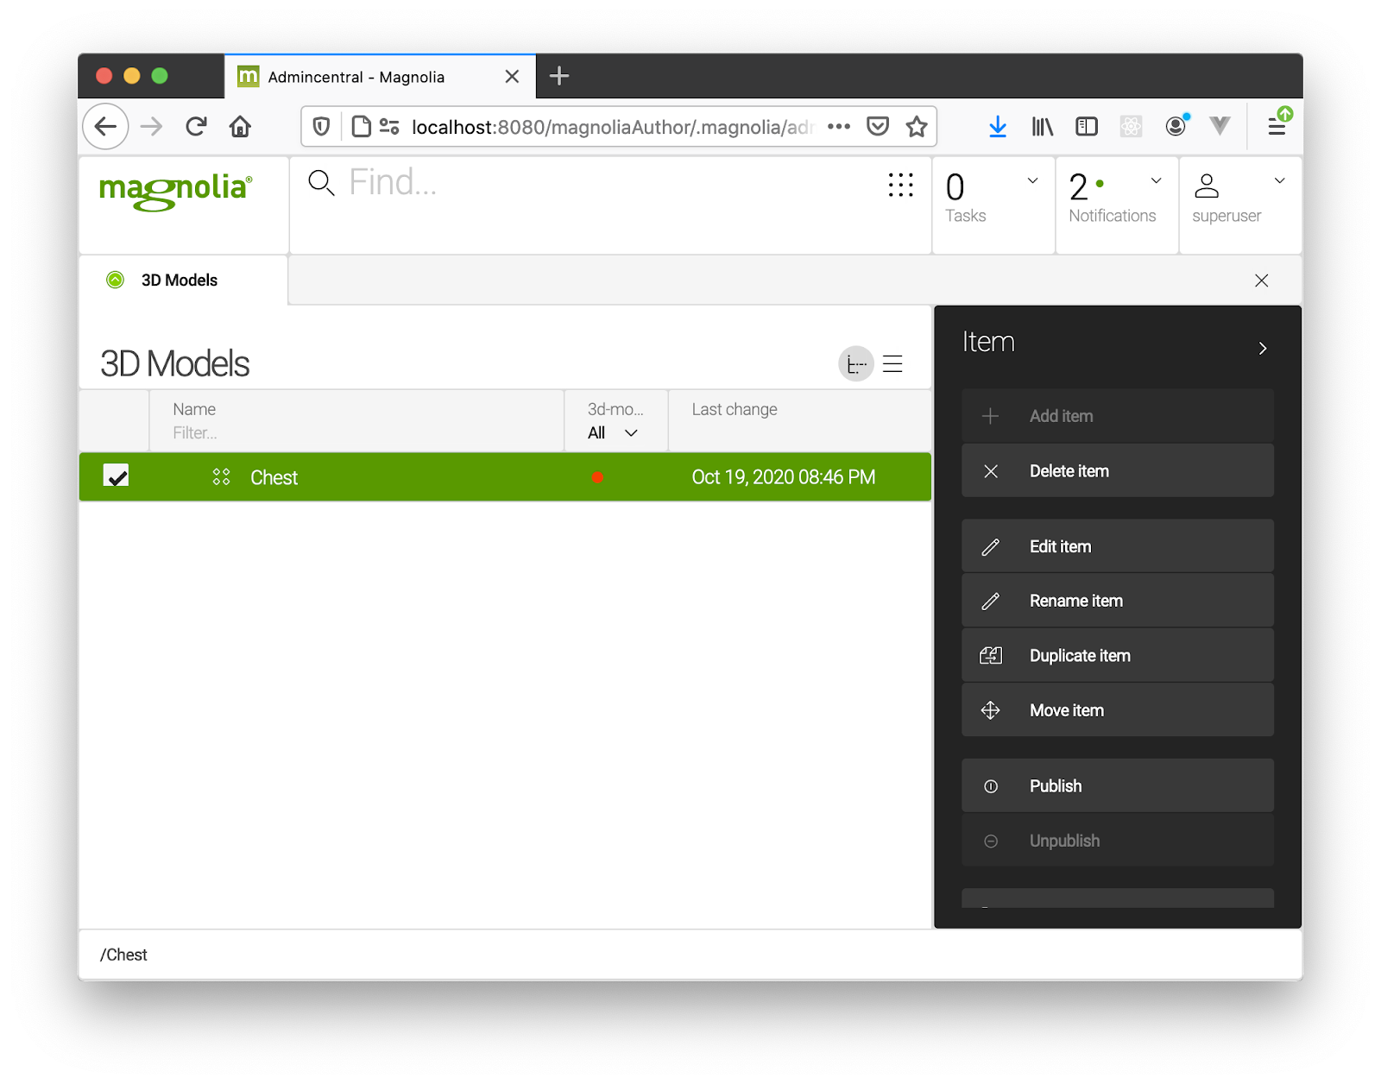Expand the Notifications dropdown

click(x=1156, y=181)
